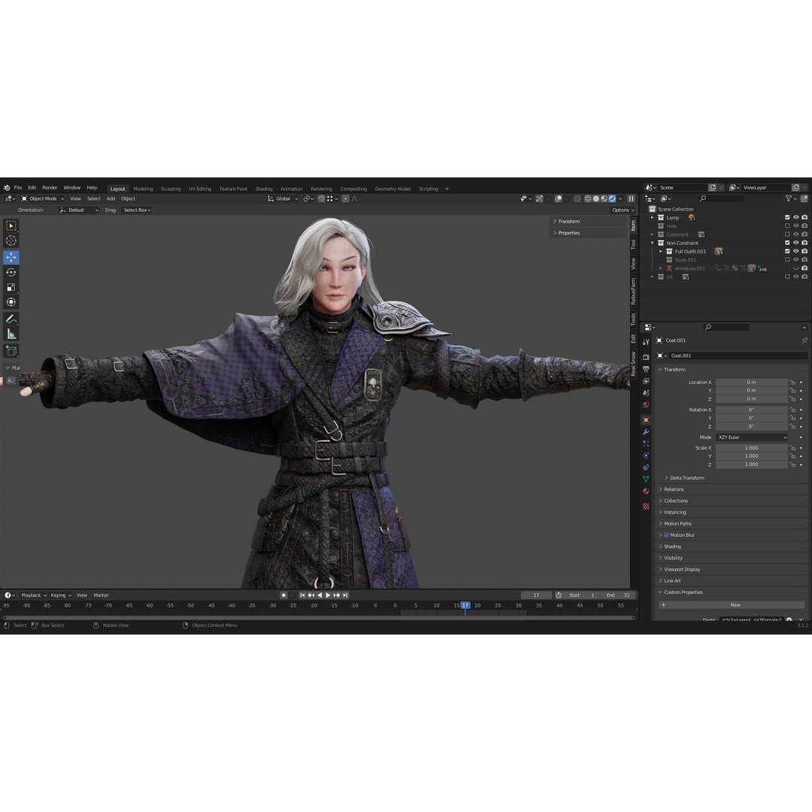
Task: Switch to wireframe viewport shading
Action: tap(588, 198)
